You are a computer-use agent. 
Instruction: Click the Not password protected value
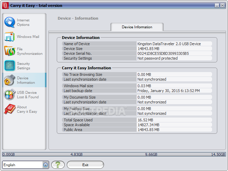coord(157,58)
